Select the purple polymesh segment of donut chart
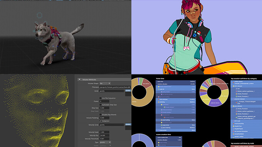The height and width of the screenshot is (147, 262). pyautogui.click(x=215, y=103)
